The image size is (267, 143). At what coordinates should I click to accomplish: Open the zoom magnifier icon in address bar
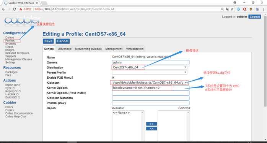click(x=222, y=9)
